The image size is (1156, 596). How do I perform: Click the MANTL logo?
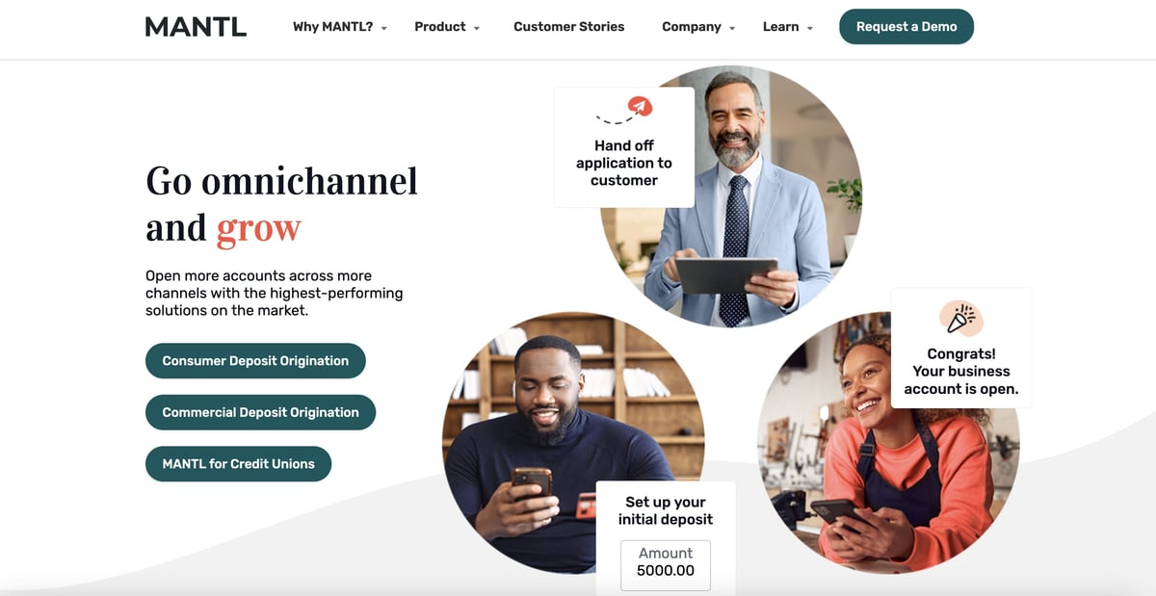click(x=196, y=27)
